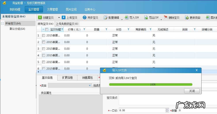Switch to the 扩展信息 detail tab
Viewport: 217px width, 114px height.
point(67,78)
